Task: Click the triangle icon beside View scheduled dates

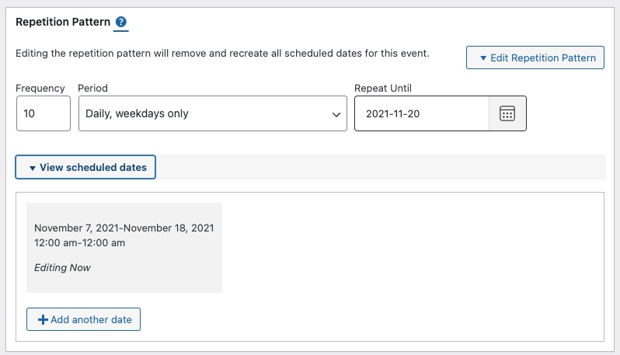Action: tap(32, 168)
